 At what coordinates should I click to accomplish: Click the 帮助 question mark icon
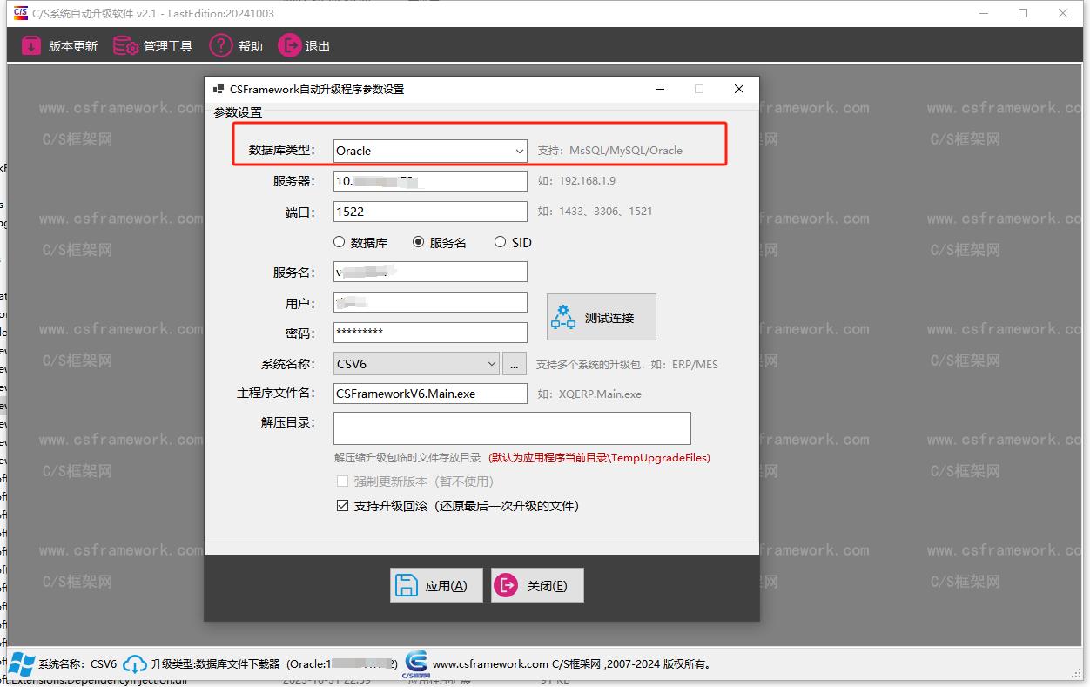tap(220, 45)
